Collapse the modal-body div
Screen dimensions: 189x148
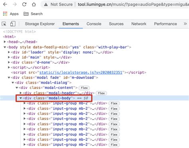21,98
